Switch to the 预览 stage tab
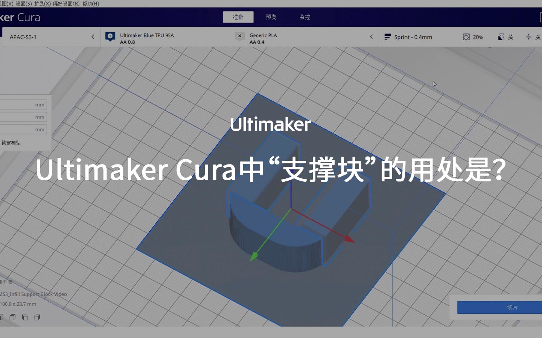 pos(271,17)
